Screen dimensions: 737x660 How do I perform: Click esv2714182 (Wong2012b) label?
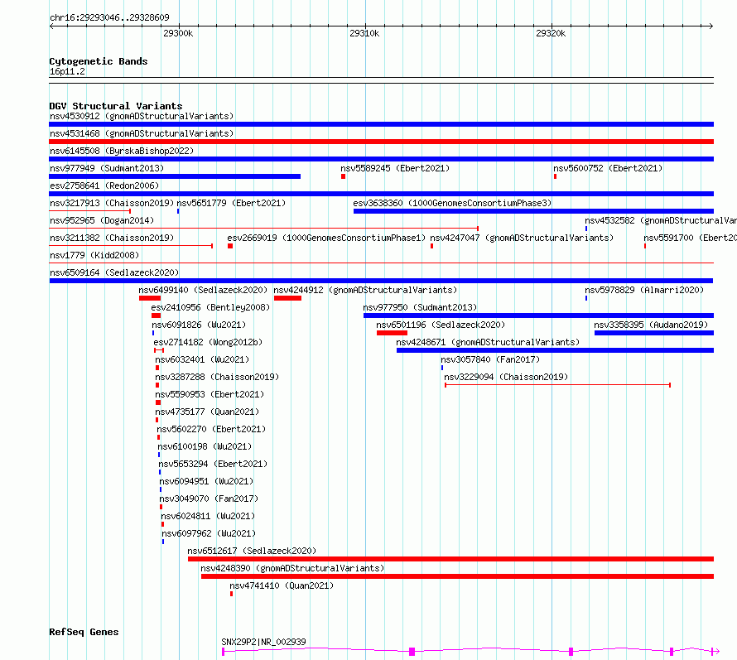pos(208,342)
